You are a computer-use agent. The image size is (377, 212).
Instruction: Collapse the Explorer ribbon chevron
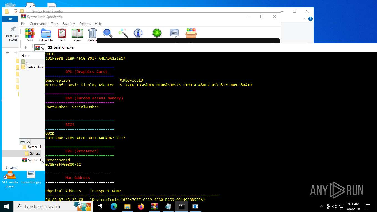click(305, 19)
